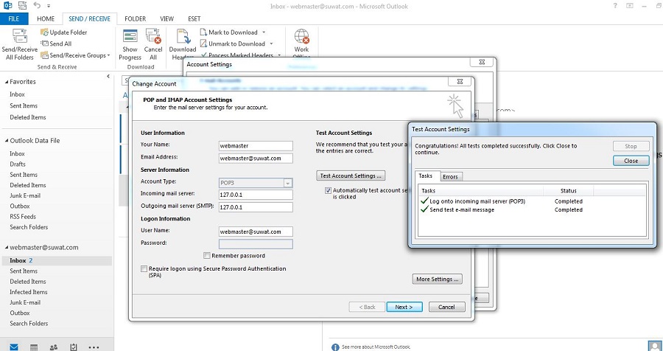Select the Infected Items folder

point(28,292)
